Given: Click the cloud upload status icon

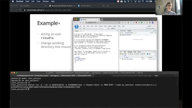Looking at the screenshot, I should pos(121,1).
